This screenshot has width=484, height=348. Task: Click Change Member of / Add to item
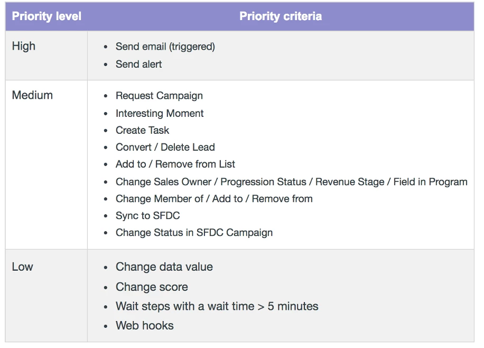pos(214,199)
